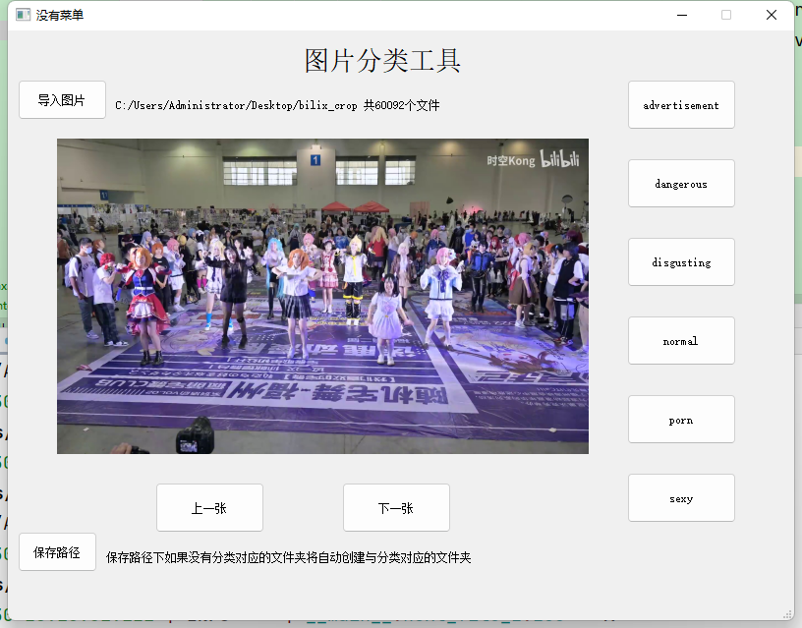Image resolution: width=802 pixels, height=628 pixels.
Task: Tag the image as normal
Action: click(681, 341)
